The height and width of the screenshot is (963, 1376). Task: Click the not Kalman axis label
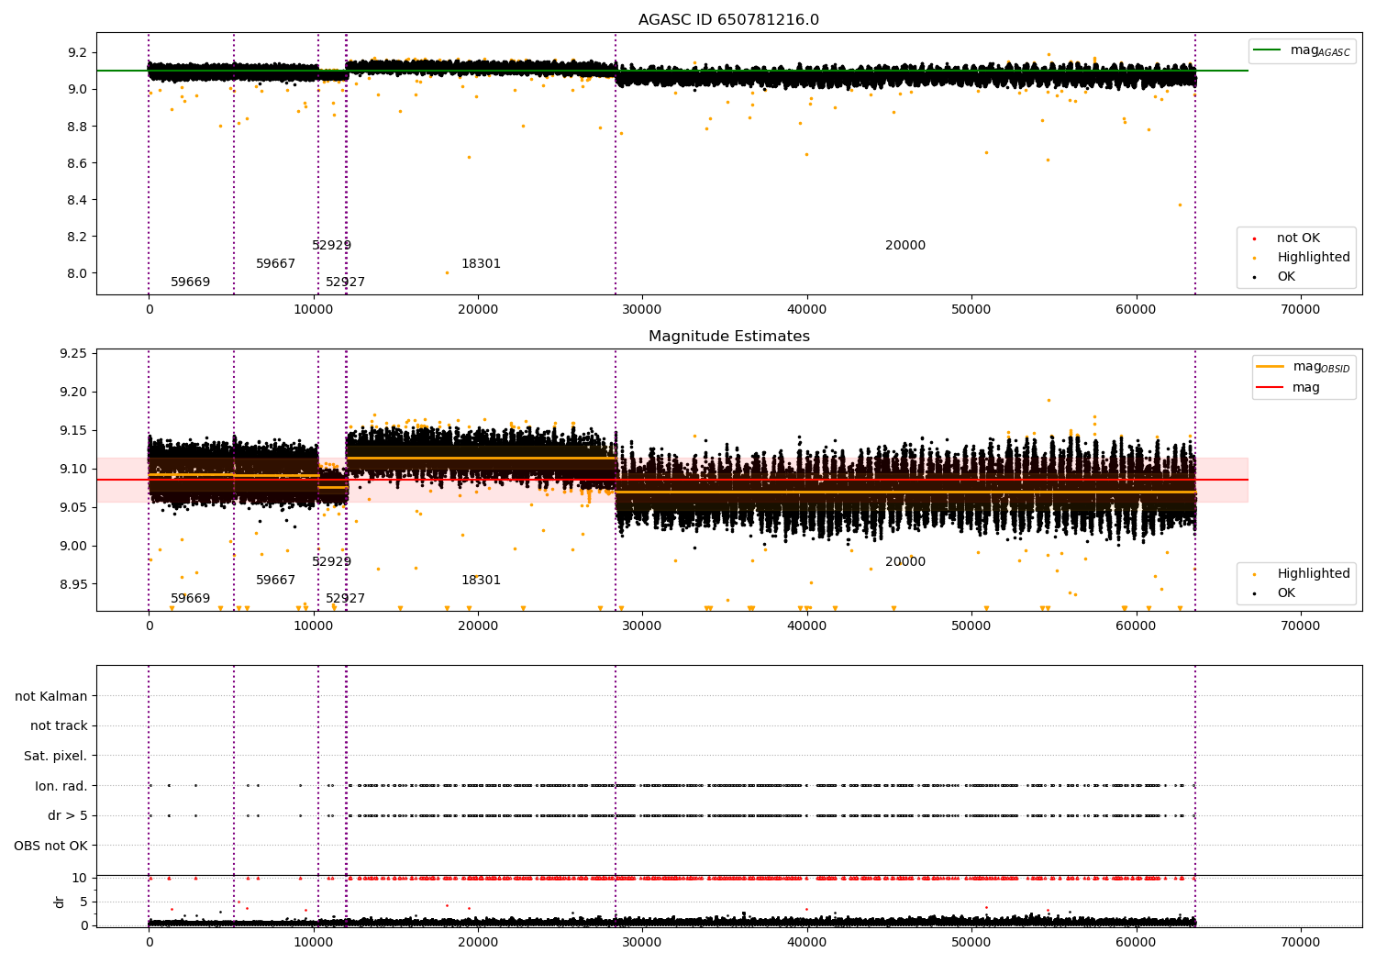[51, 697]
